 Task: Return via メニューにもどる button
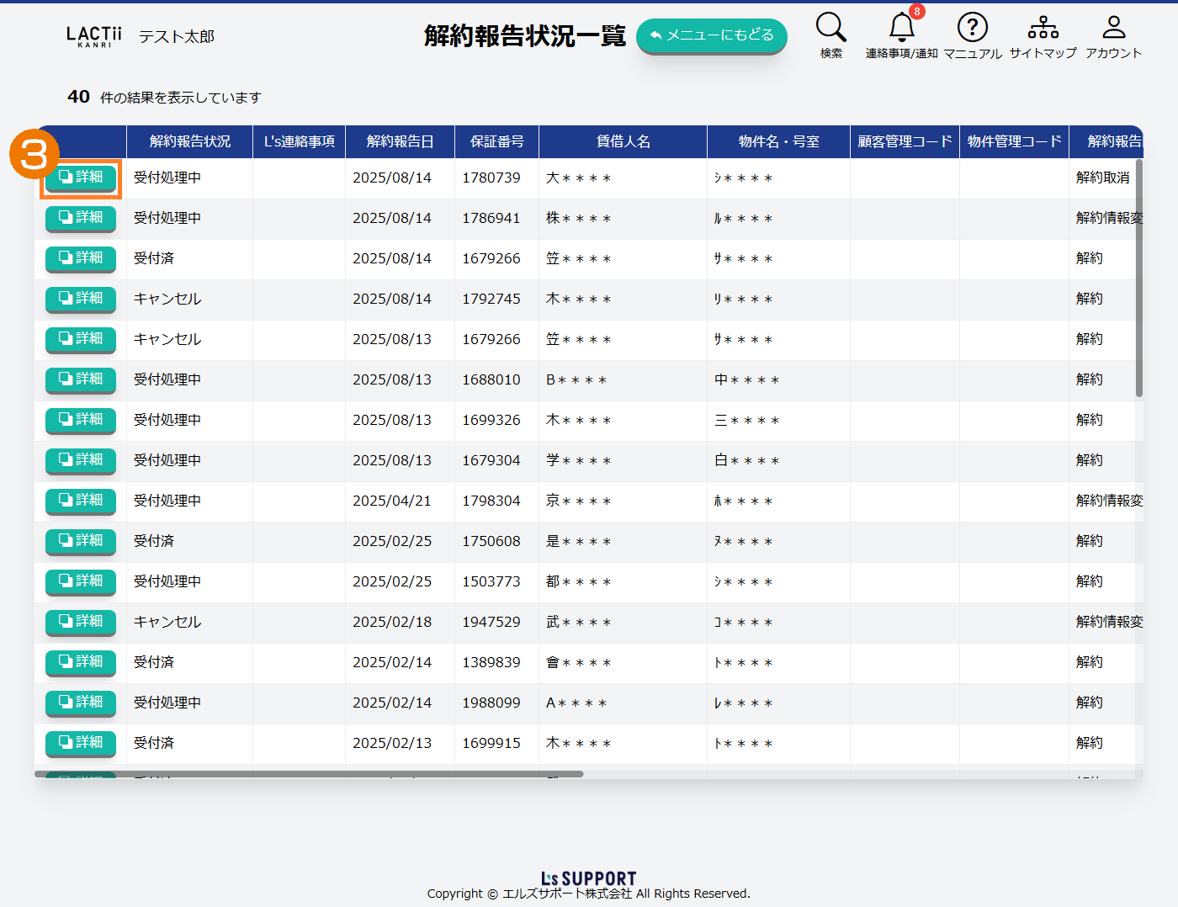(711, 35)
